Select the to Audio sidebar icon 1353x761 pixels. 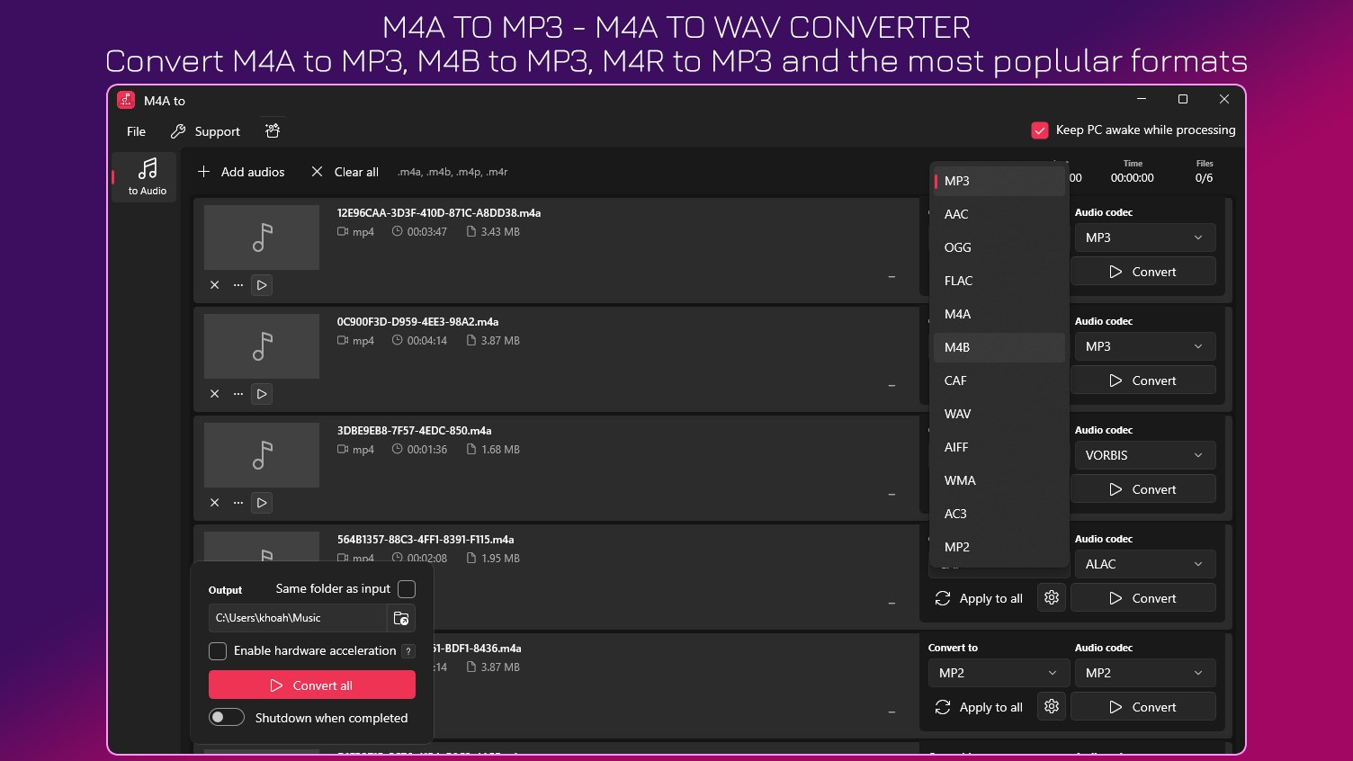click(x=145, y=176)
